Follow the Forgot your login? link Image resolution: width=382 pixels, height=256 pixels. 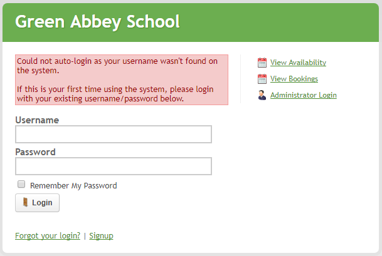48,236
